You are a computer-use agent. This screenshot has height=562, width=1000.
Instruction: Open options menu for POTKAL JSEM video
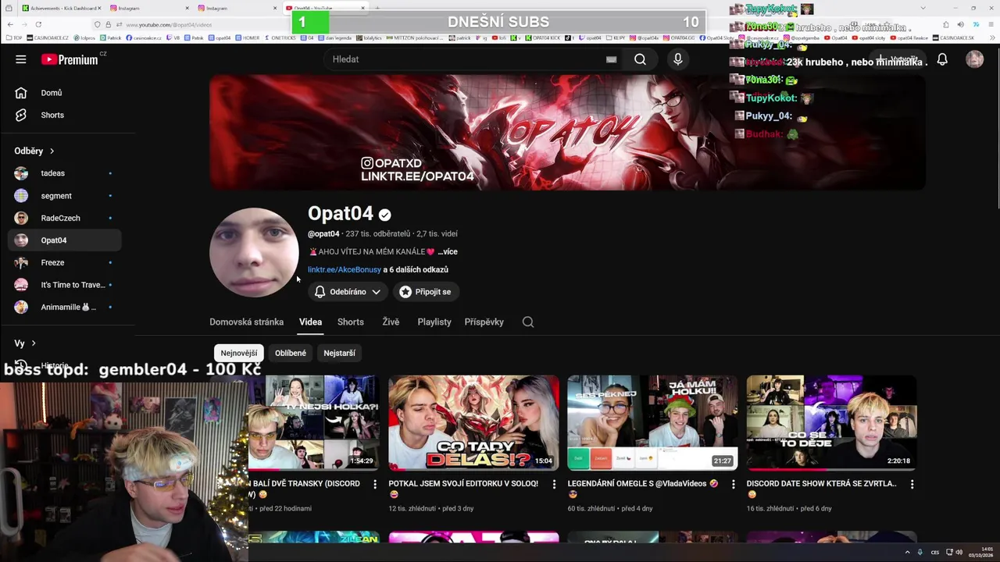[554, 485]
